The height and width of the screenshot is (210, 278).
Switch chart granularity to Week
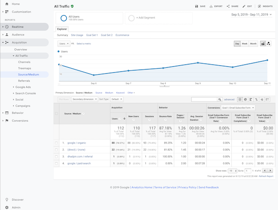point(245,44)
